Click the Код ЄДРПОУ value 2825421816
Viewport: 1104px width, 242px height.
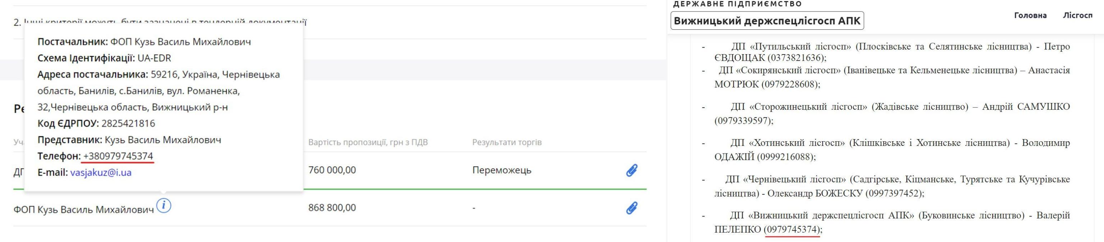128,124
